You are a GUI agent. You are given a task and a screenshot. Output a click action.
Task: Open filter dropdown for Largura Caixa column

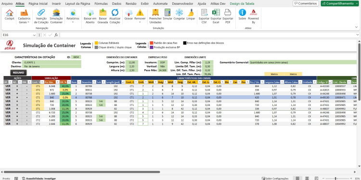282,82
